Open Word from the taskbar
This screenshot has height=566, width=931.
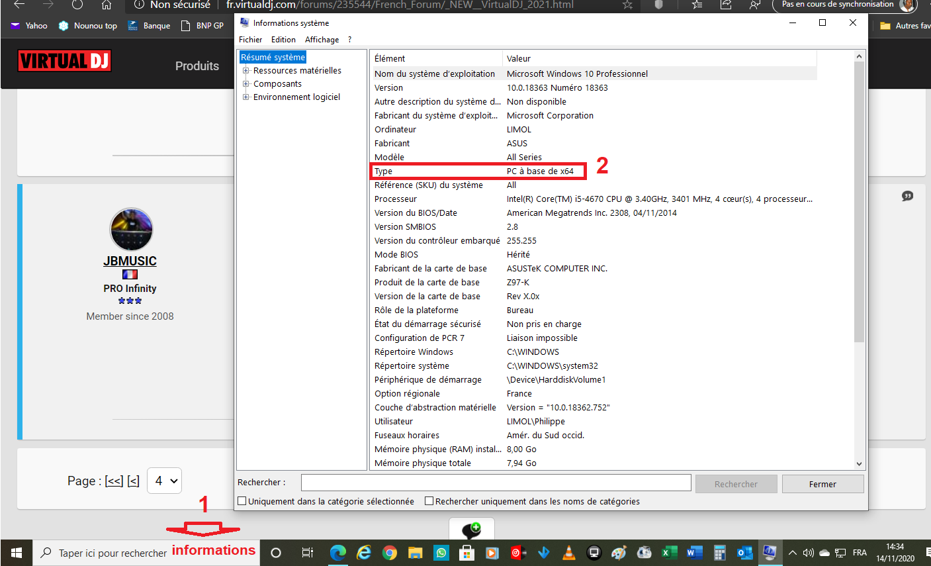(x=694, y=553)
